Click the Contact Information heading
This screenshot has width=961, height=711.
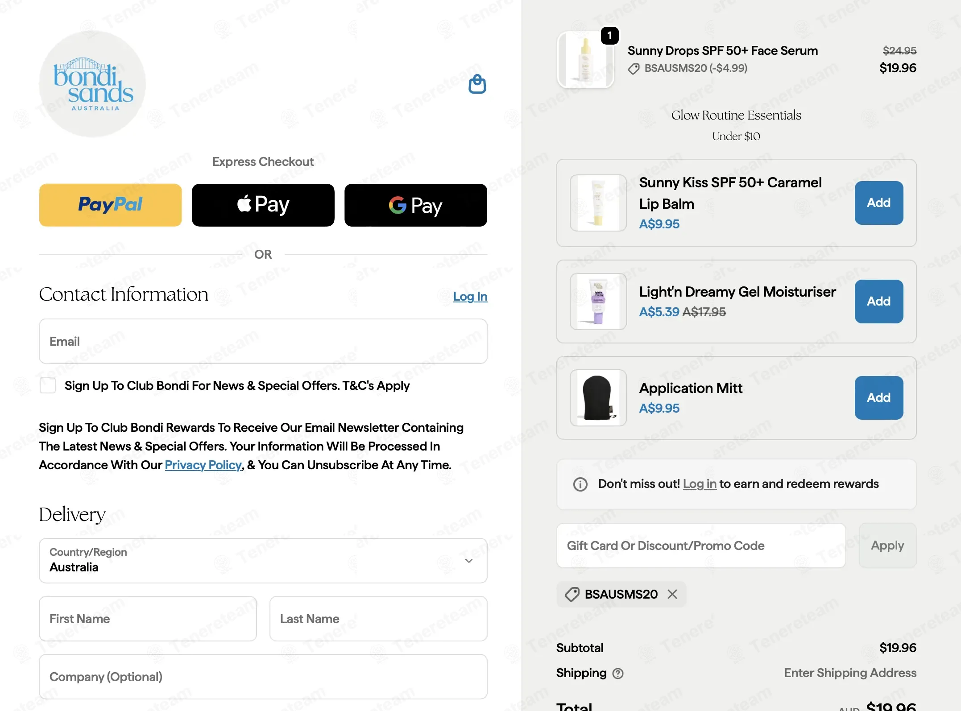[124, 294]
